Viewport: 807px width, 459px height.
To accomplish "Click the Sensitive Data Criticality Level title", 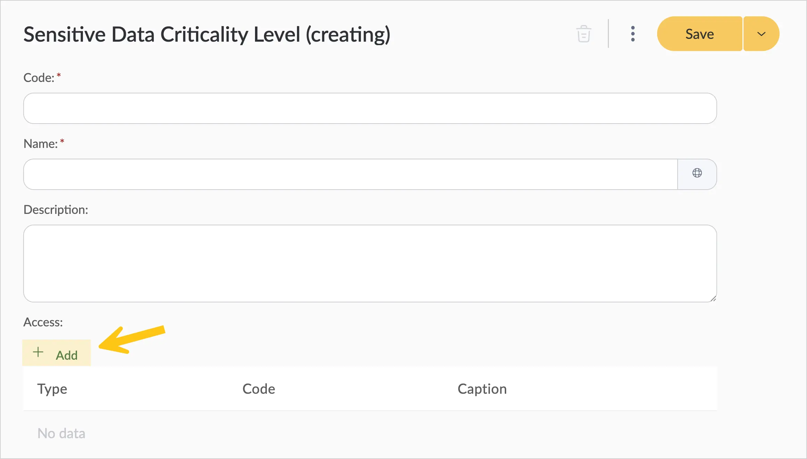I will pyautogui.click(x=207, y=35).
